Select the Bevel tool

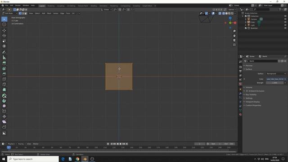coord(4,74)
